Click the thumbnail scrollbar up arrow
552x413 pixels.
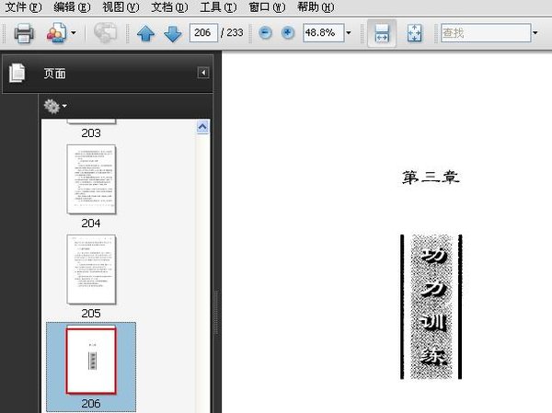(x=202, y=127)
